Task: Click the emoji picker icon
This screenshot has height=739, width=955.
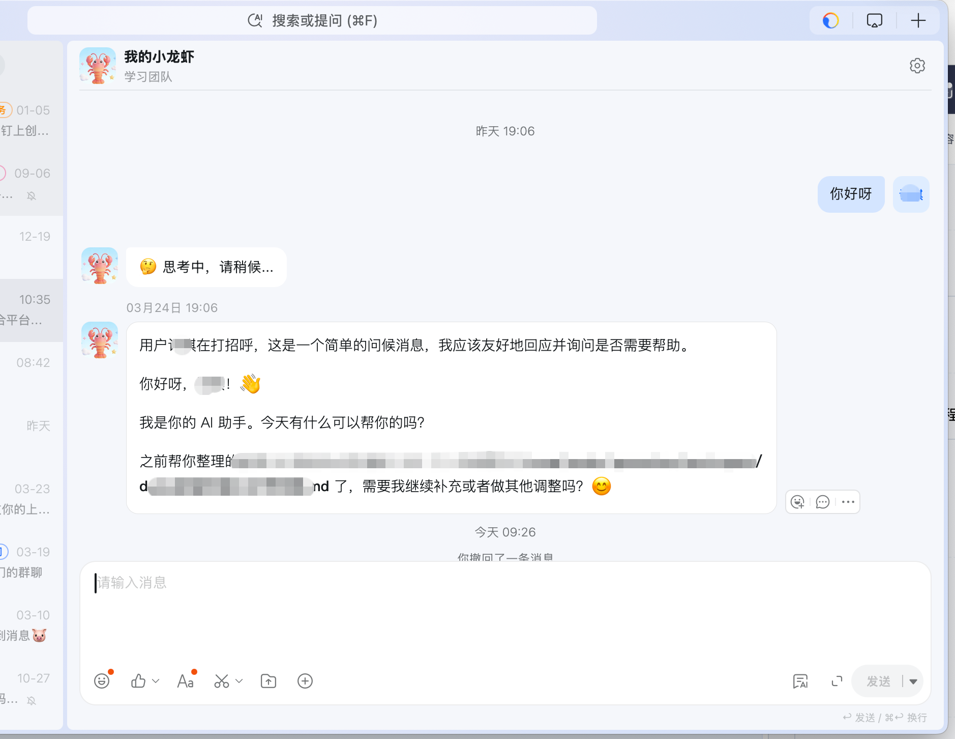Action: [102, 681]
